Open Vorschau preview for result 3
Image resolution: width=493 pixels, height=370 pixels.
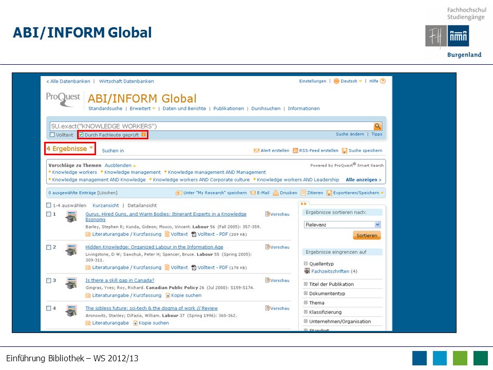coord(277,281)
